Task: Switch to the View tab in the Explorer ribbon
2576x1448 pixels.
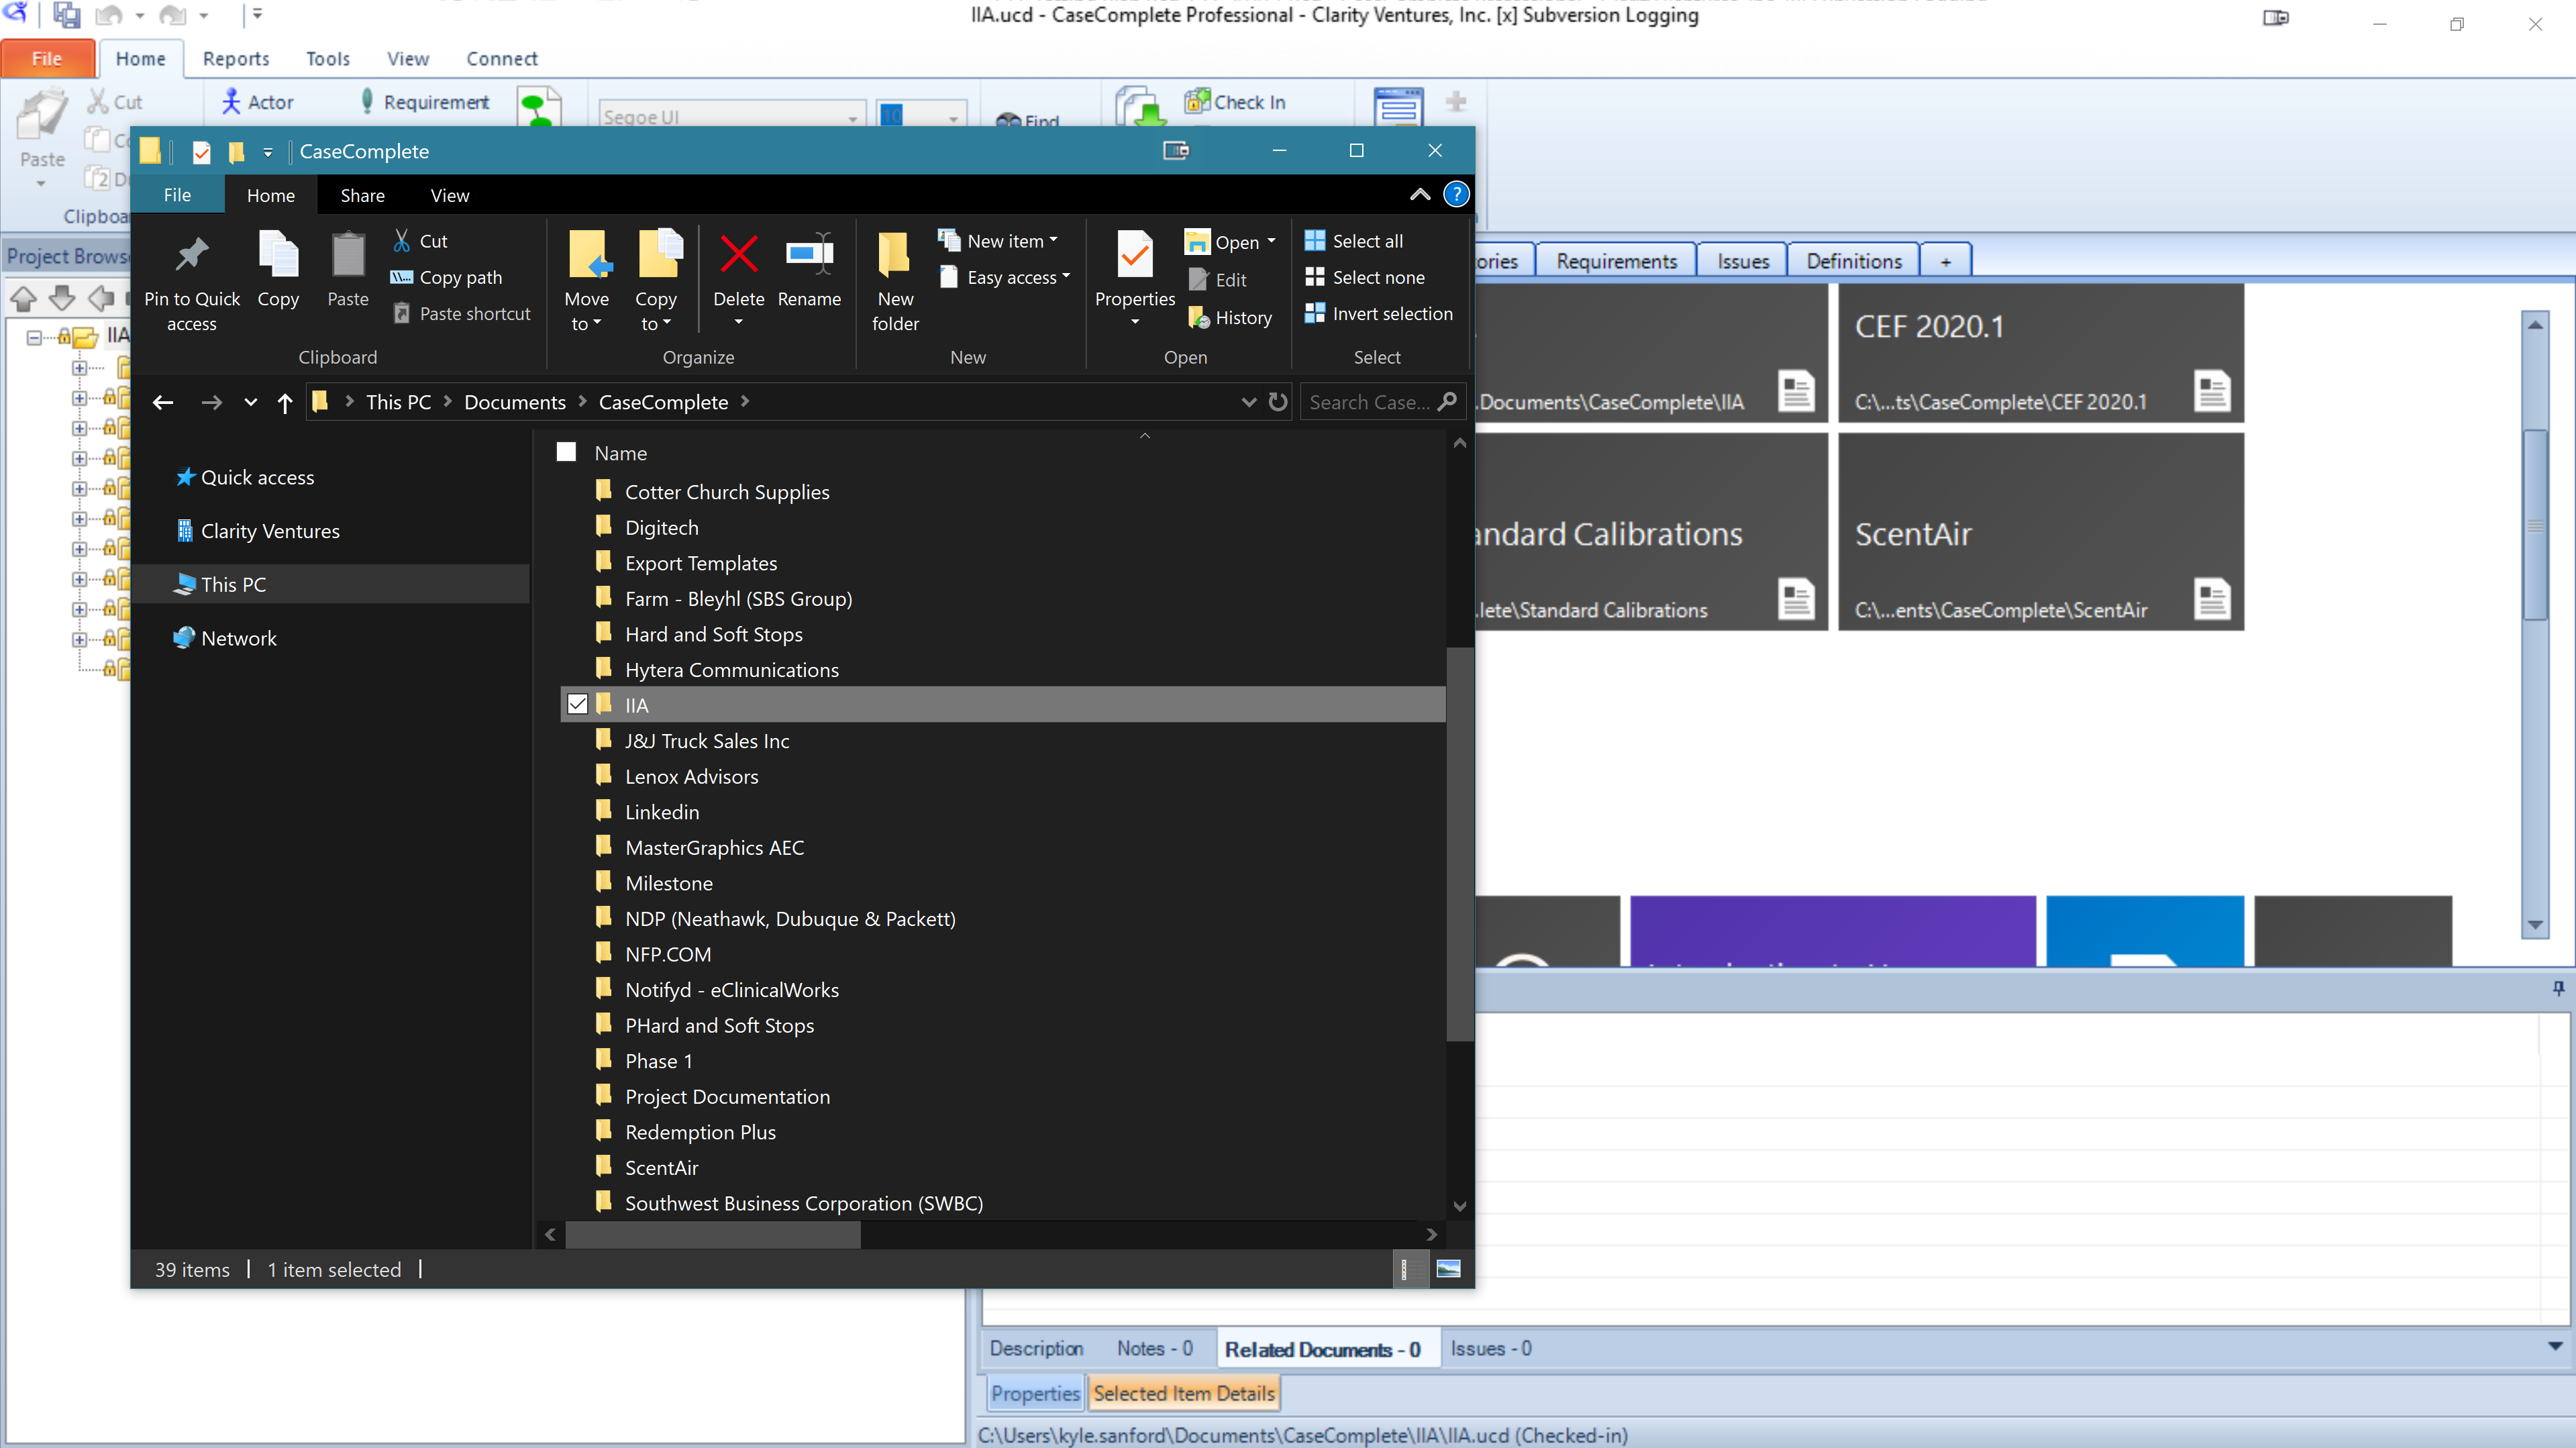Action: pyautogui.click(x=450, y=195)
